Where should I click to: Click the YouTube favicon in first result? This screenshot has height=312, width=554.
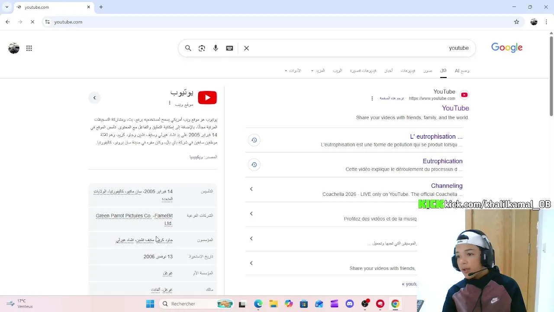(x=464, y=95)
